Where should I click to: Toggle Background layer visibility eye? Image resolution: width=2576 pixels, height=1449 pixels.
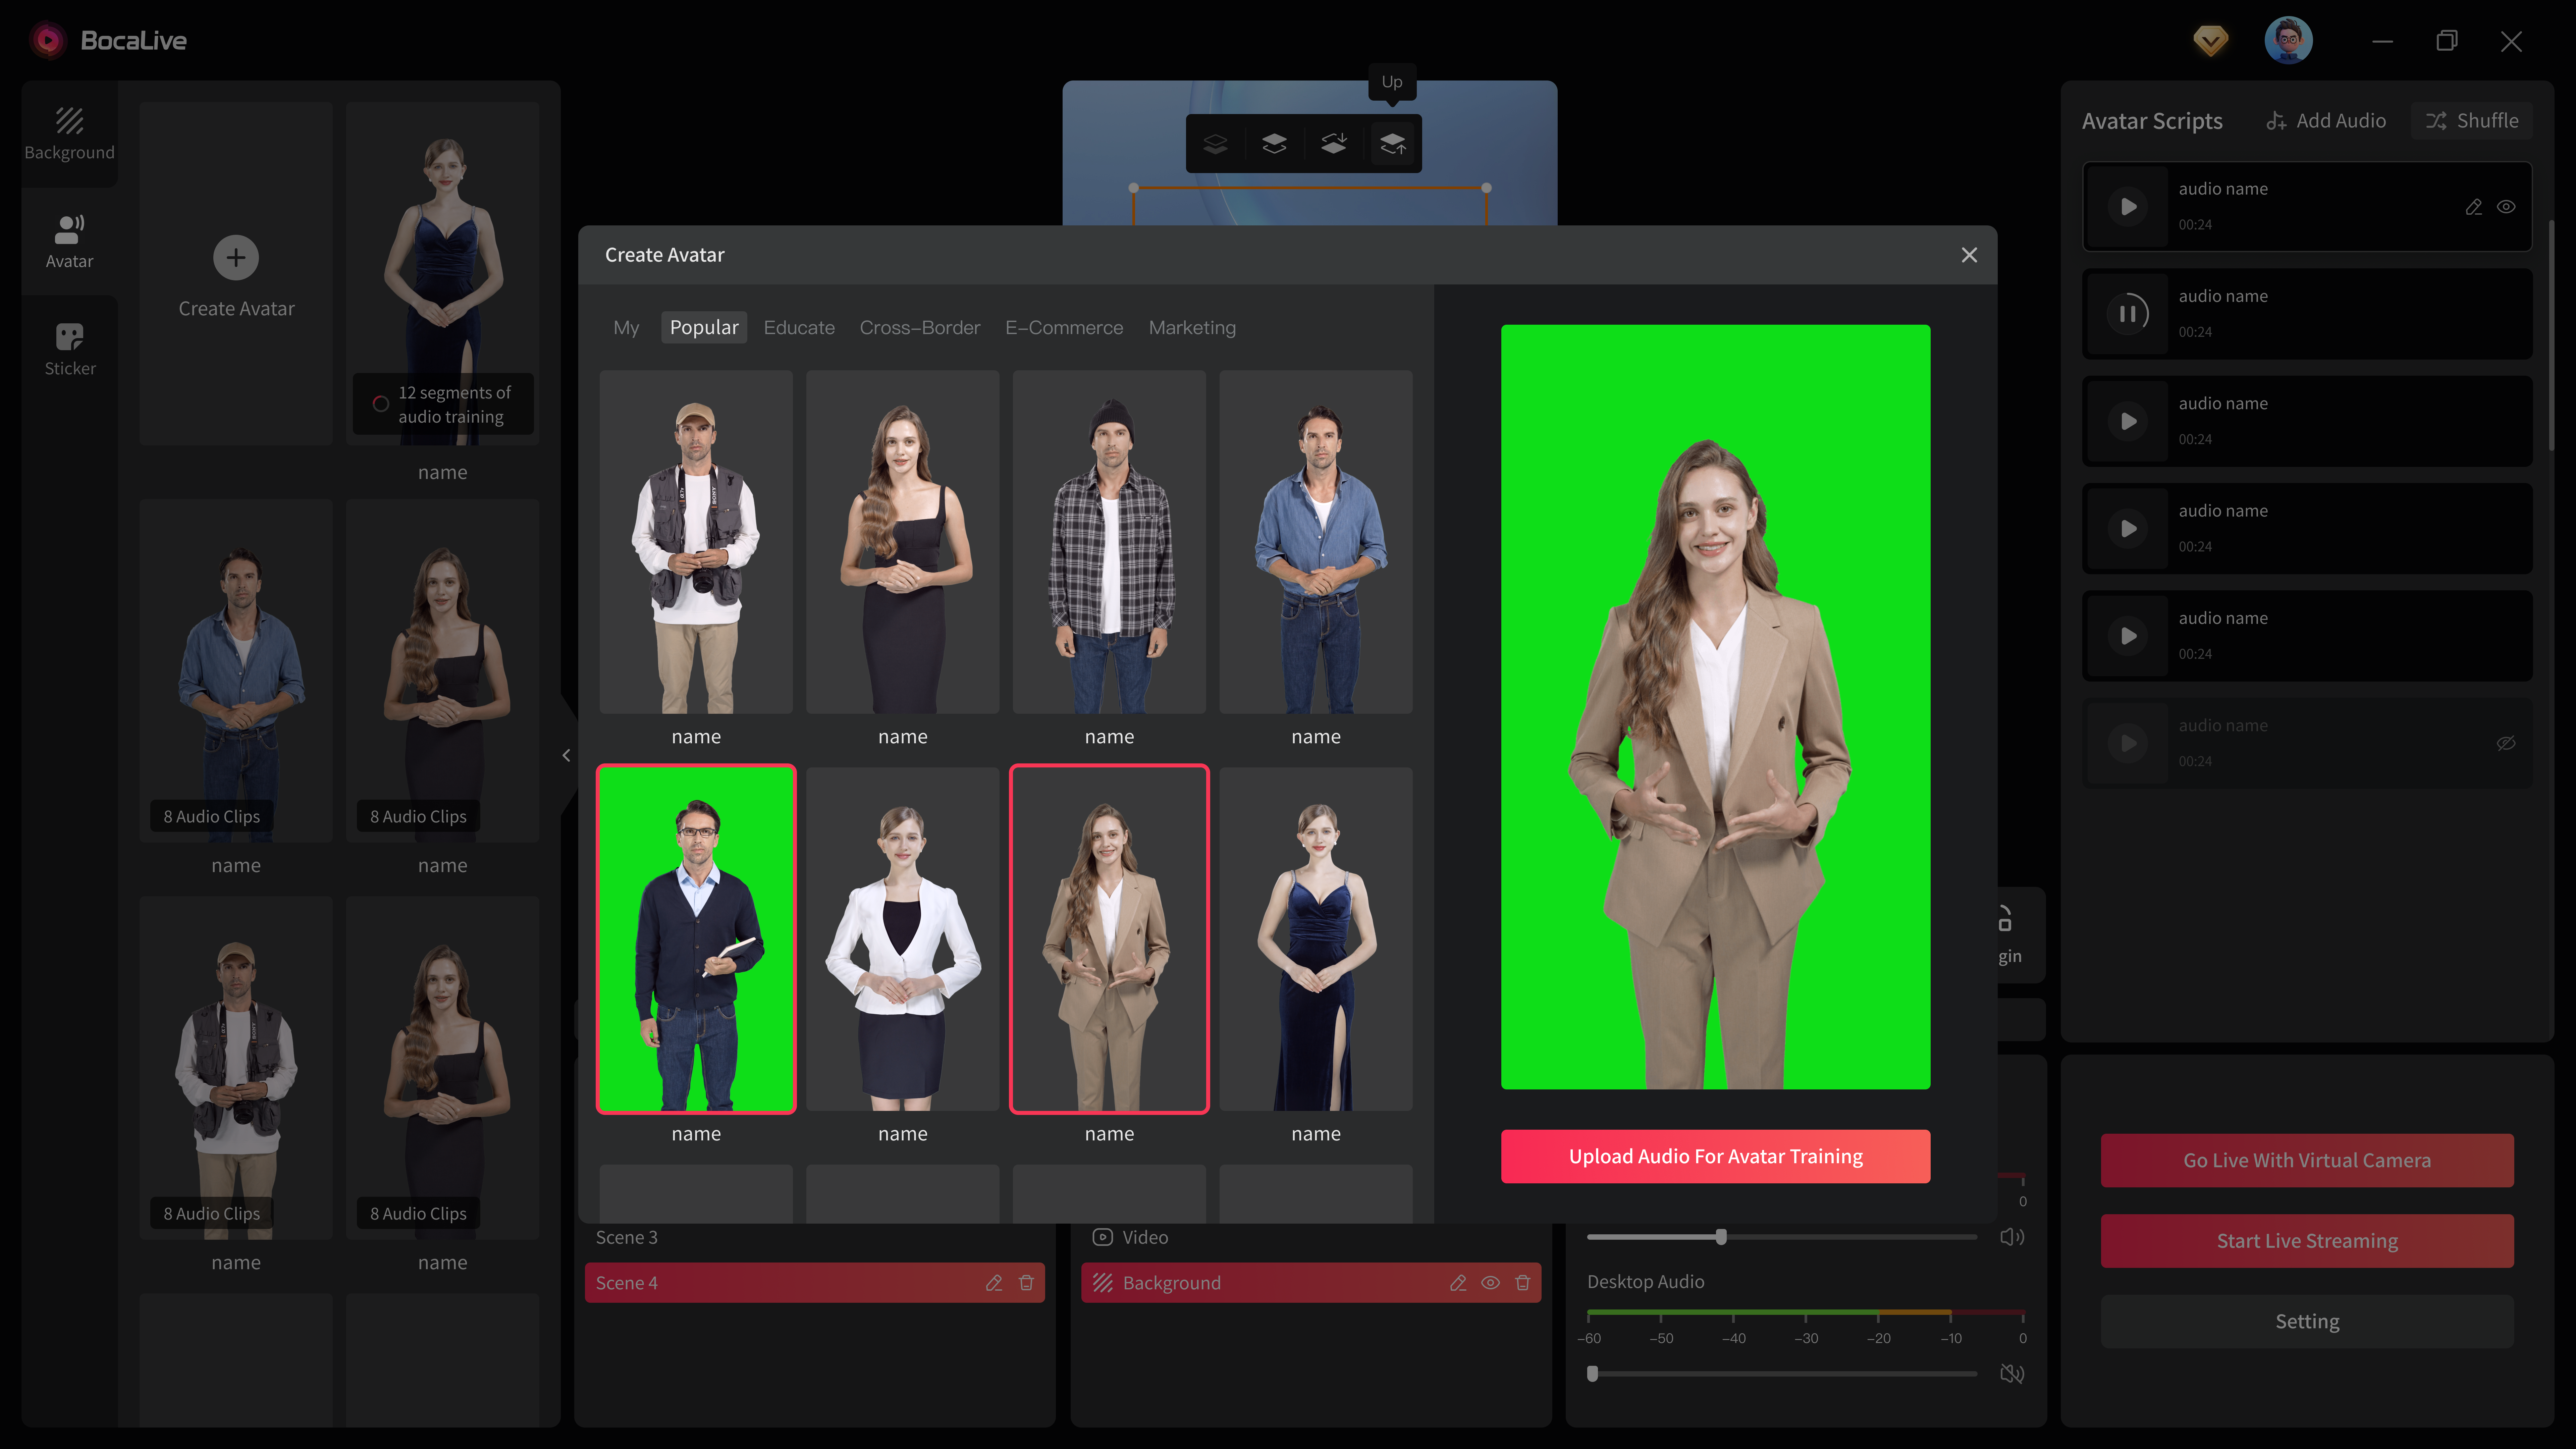pos(1490,1283)
